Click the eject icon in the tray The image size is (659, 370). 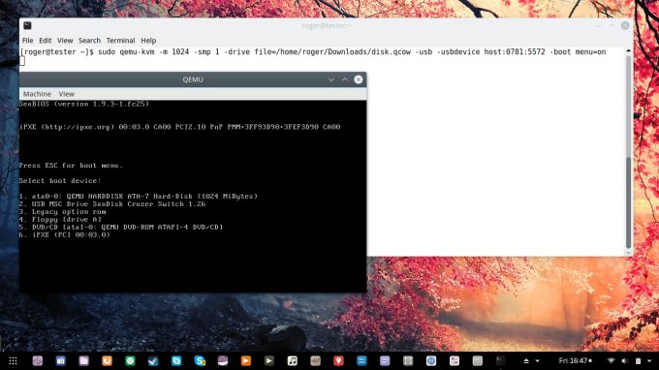(526, 360)
